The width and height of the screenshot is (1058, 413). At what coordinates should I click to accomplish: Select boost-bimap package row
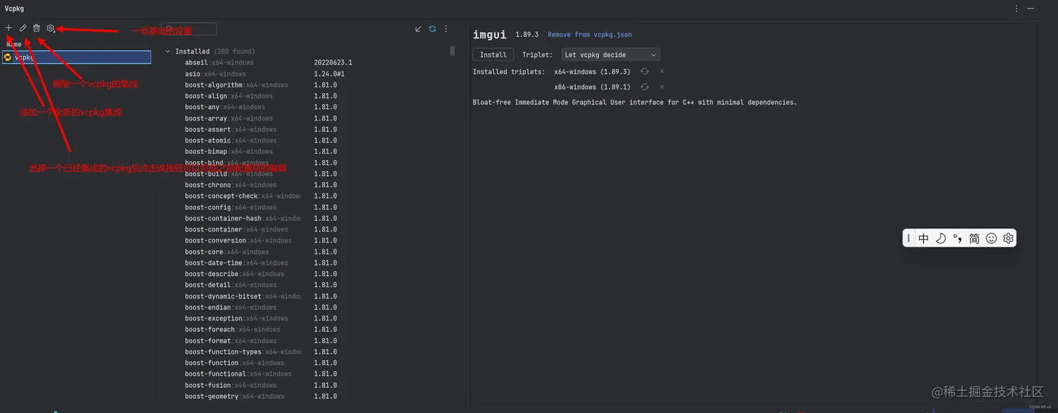(x=229, y=152)
